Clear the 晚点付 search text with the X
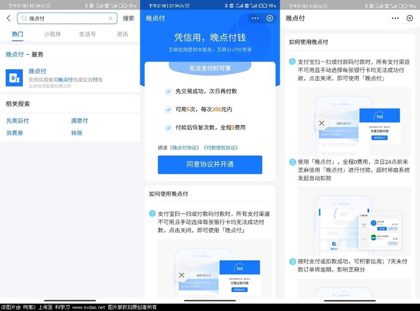Screen dimensions: 420x311 pyautogui.click(x=110, y=18)
